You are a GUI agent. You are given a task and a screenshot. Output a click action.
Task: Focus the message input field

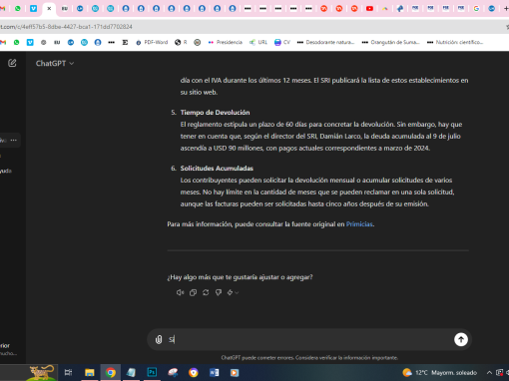[x=309, y=339]
